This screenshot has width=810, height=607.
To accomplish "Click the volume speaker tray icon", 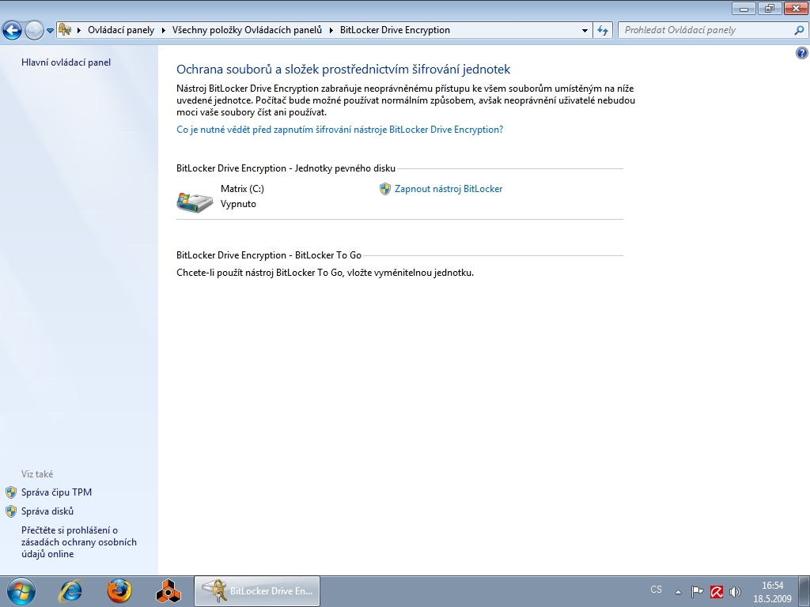I will point(735,591).
